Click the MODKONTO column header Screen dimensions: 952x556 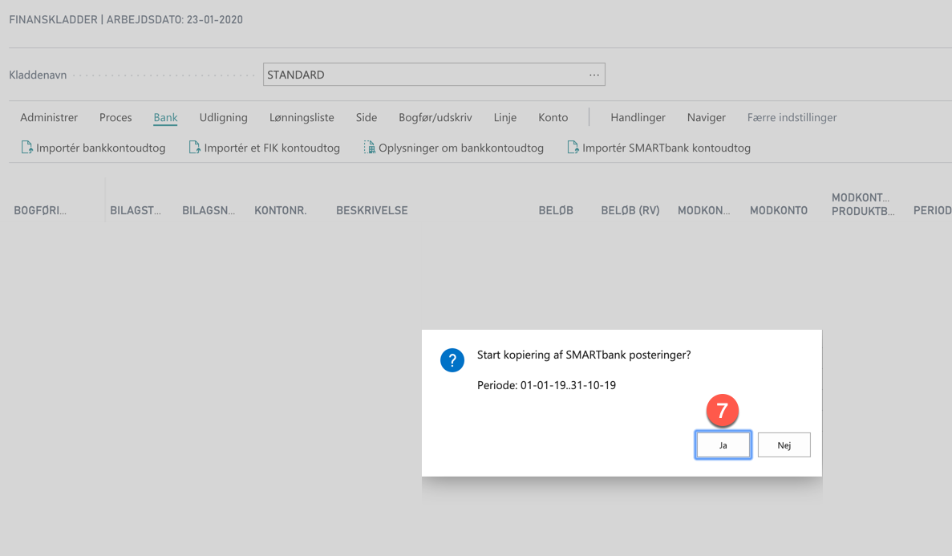[x=778, y=210]
